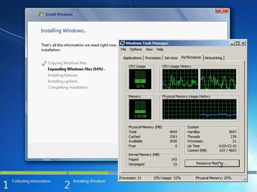257x192 pixels.
Task: Click the Commit (MB) value 637 / 4605
Action: click(228, 150)
